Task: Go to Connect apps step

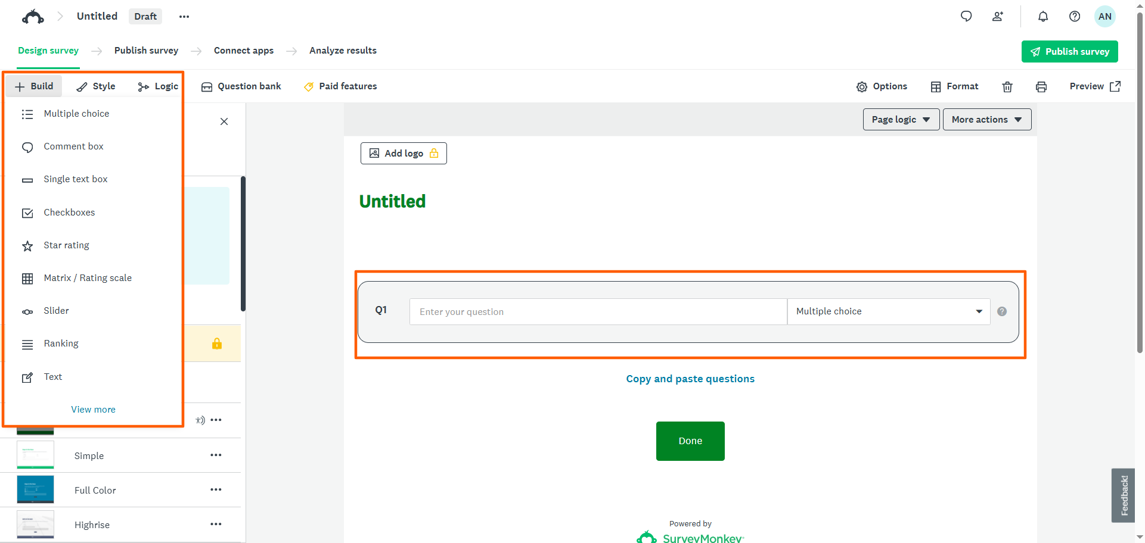Action: [244, 51]
